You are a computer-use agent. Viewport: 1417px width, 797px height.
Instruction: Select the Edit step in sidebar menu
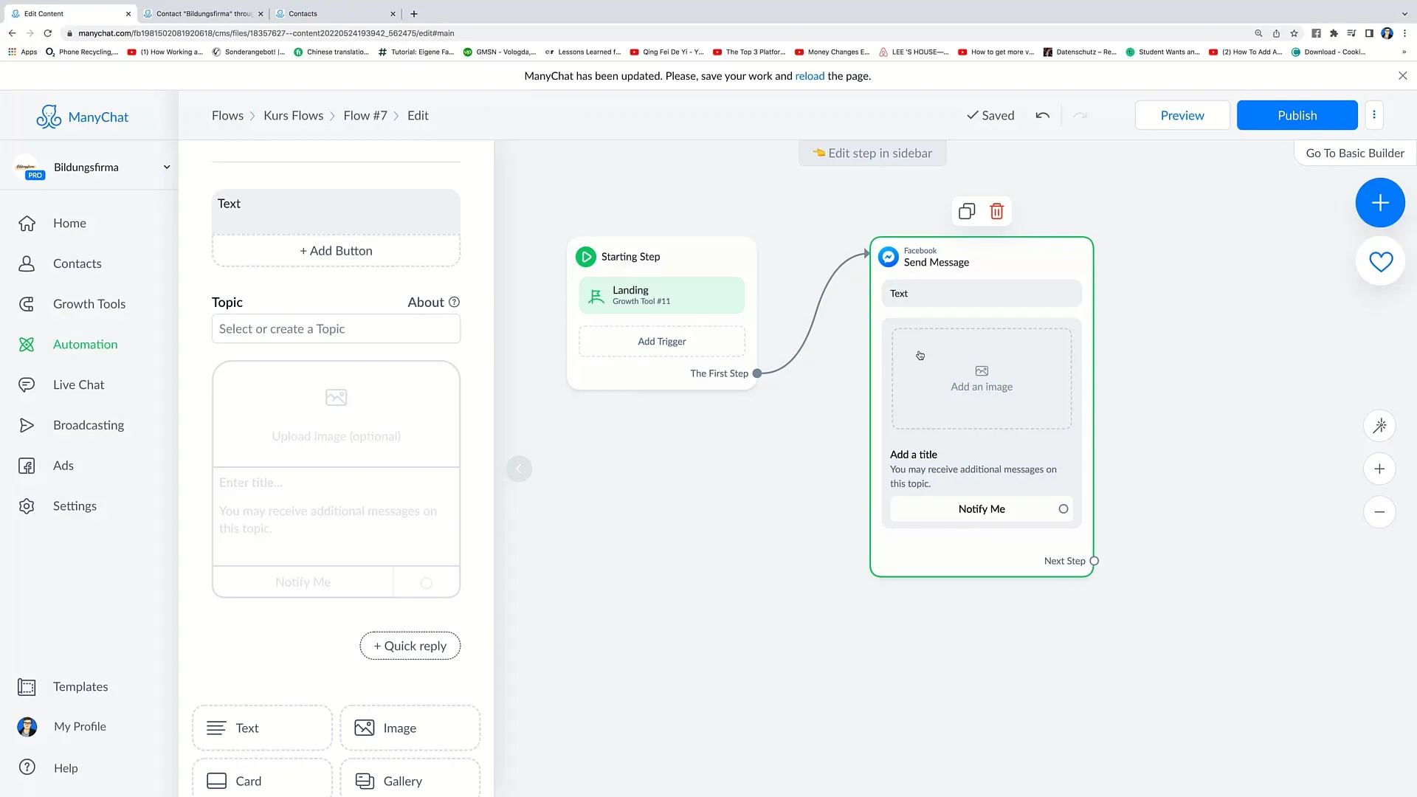(872, 153)
